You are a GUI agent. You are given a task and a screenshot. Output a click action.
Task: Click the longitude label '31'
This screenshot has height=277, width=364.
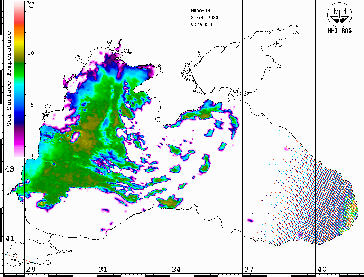103,269
